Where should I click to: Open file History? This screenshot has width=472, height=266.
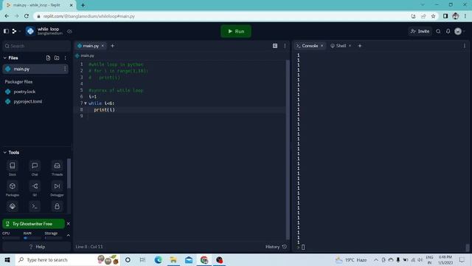click(276, 247)
